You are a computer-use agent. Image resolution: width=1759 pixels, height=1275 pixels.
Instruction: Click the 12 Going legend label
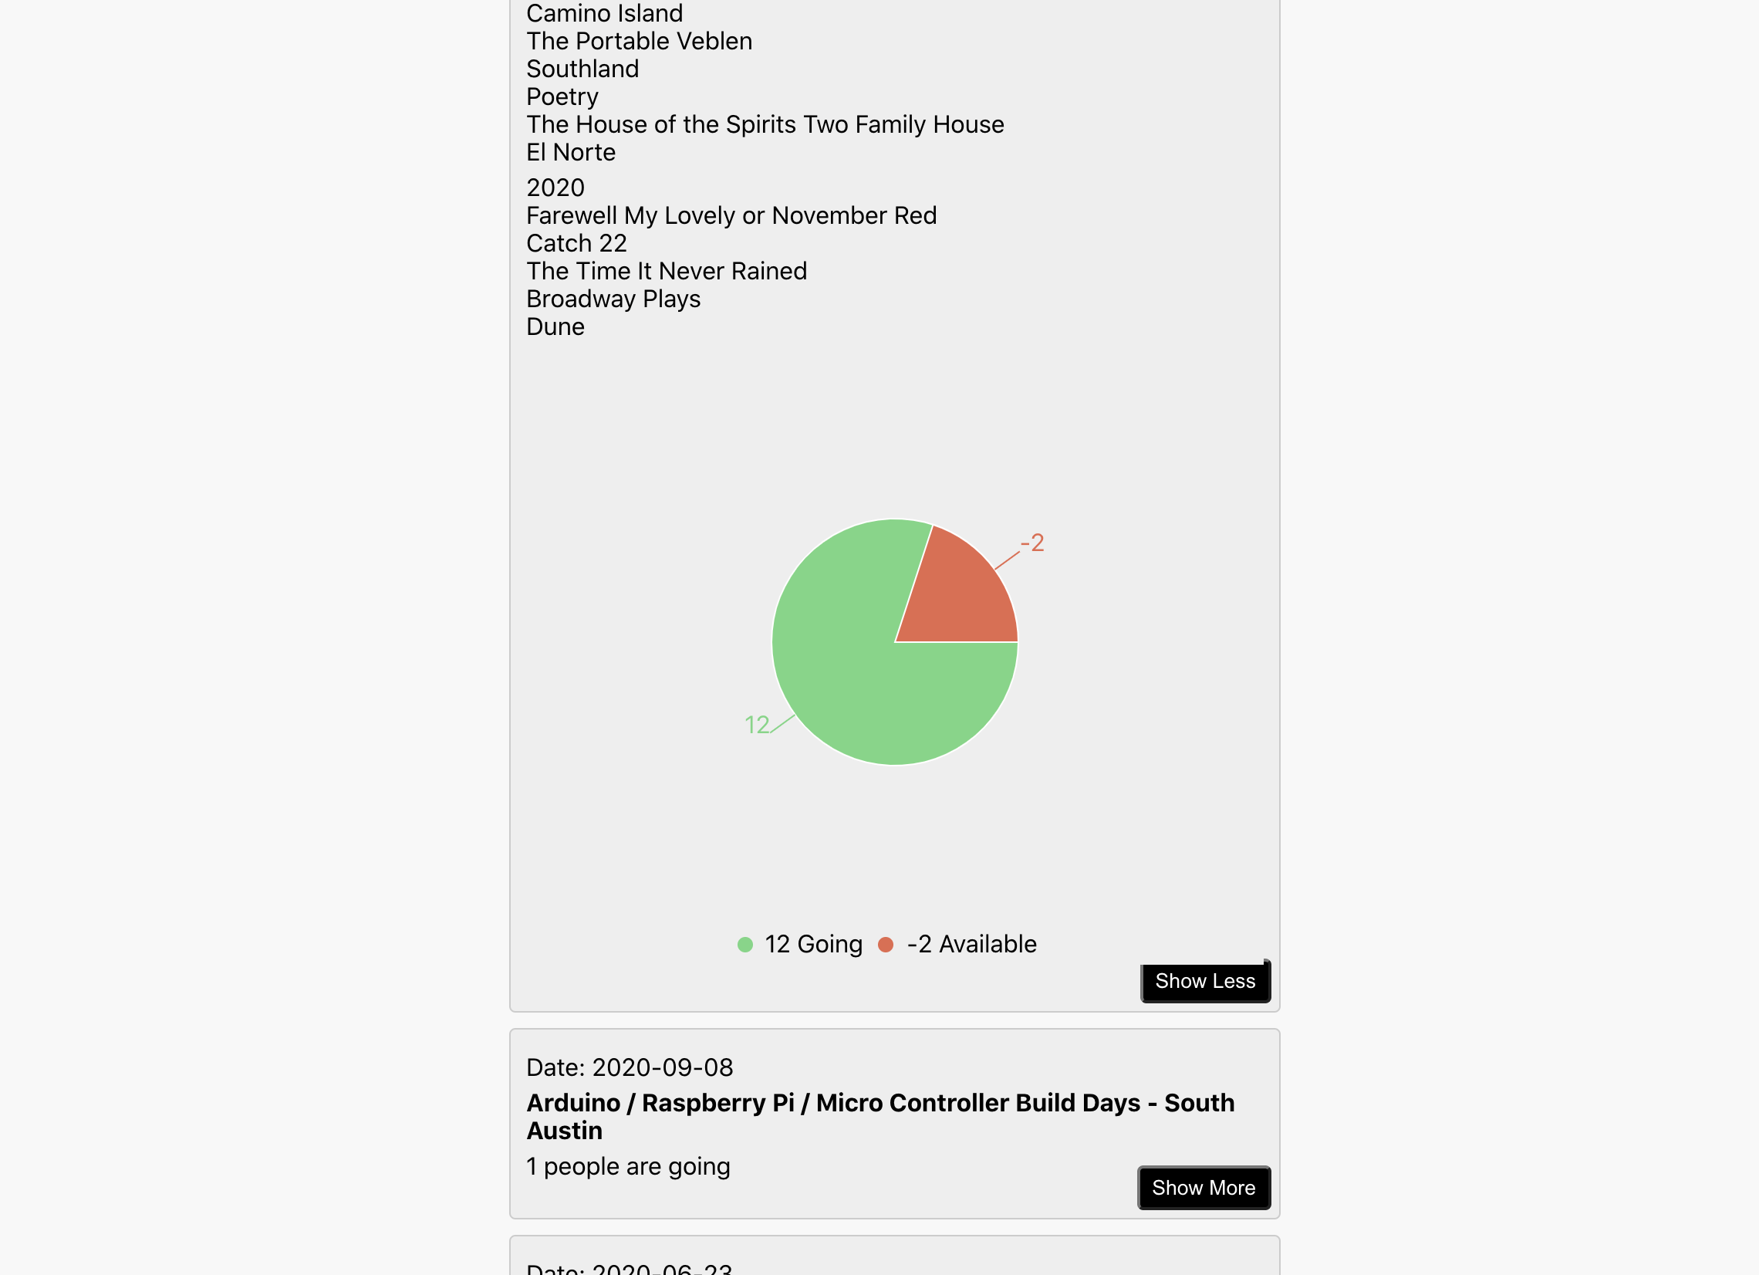(x=814, y=945)
